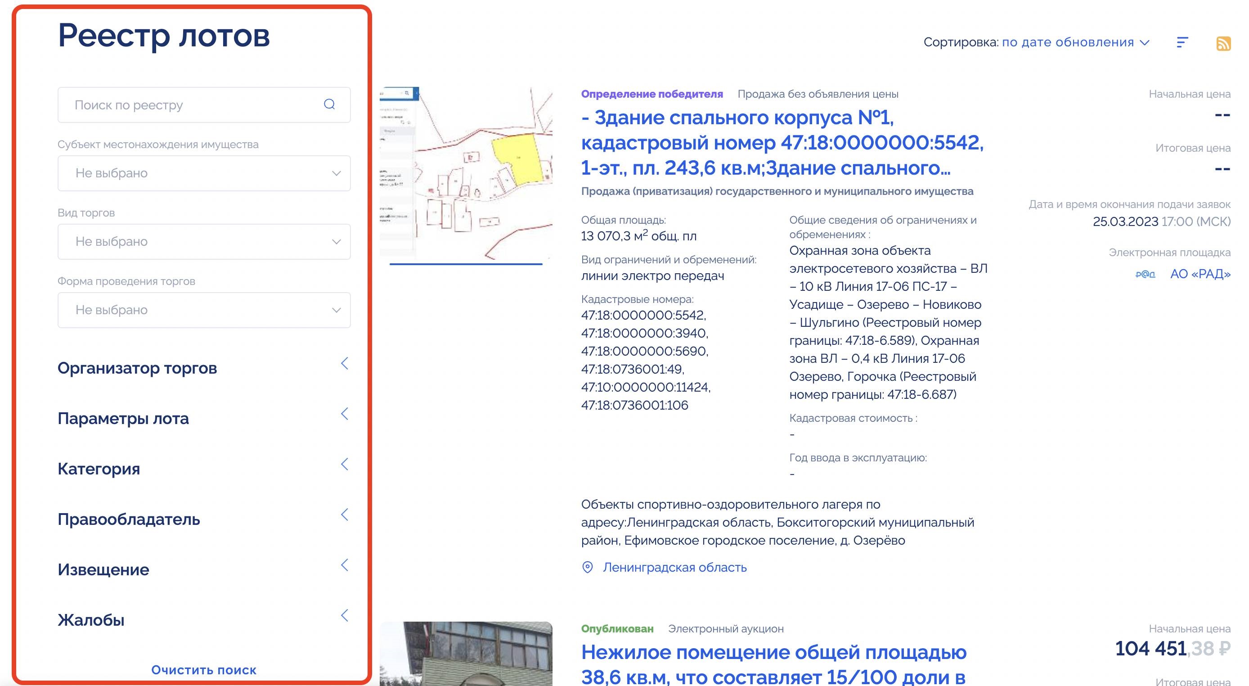
Task: Click the Определение победителя status label
Action: [651, 94]
